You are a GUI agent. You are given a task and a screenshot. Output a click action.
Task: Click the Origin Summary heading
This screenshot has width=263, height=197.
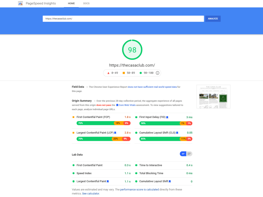pos(82,101)
